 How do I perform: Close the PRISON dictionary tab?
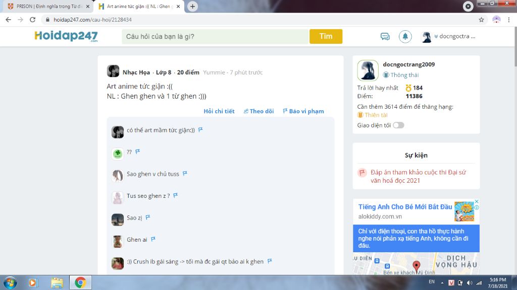click(88, 6)
